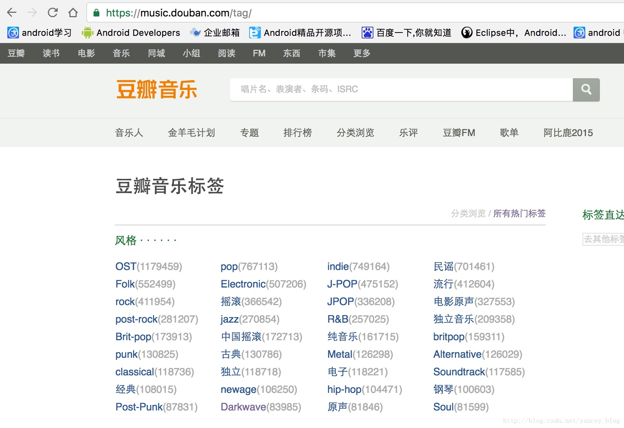This screenshot has height=428, width=624.
Task: Open 读书 in the top navigation
Action: tap(51, 53)
